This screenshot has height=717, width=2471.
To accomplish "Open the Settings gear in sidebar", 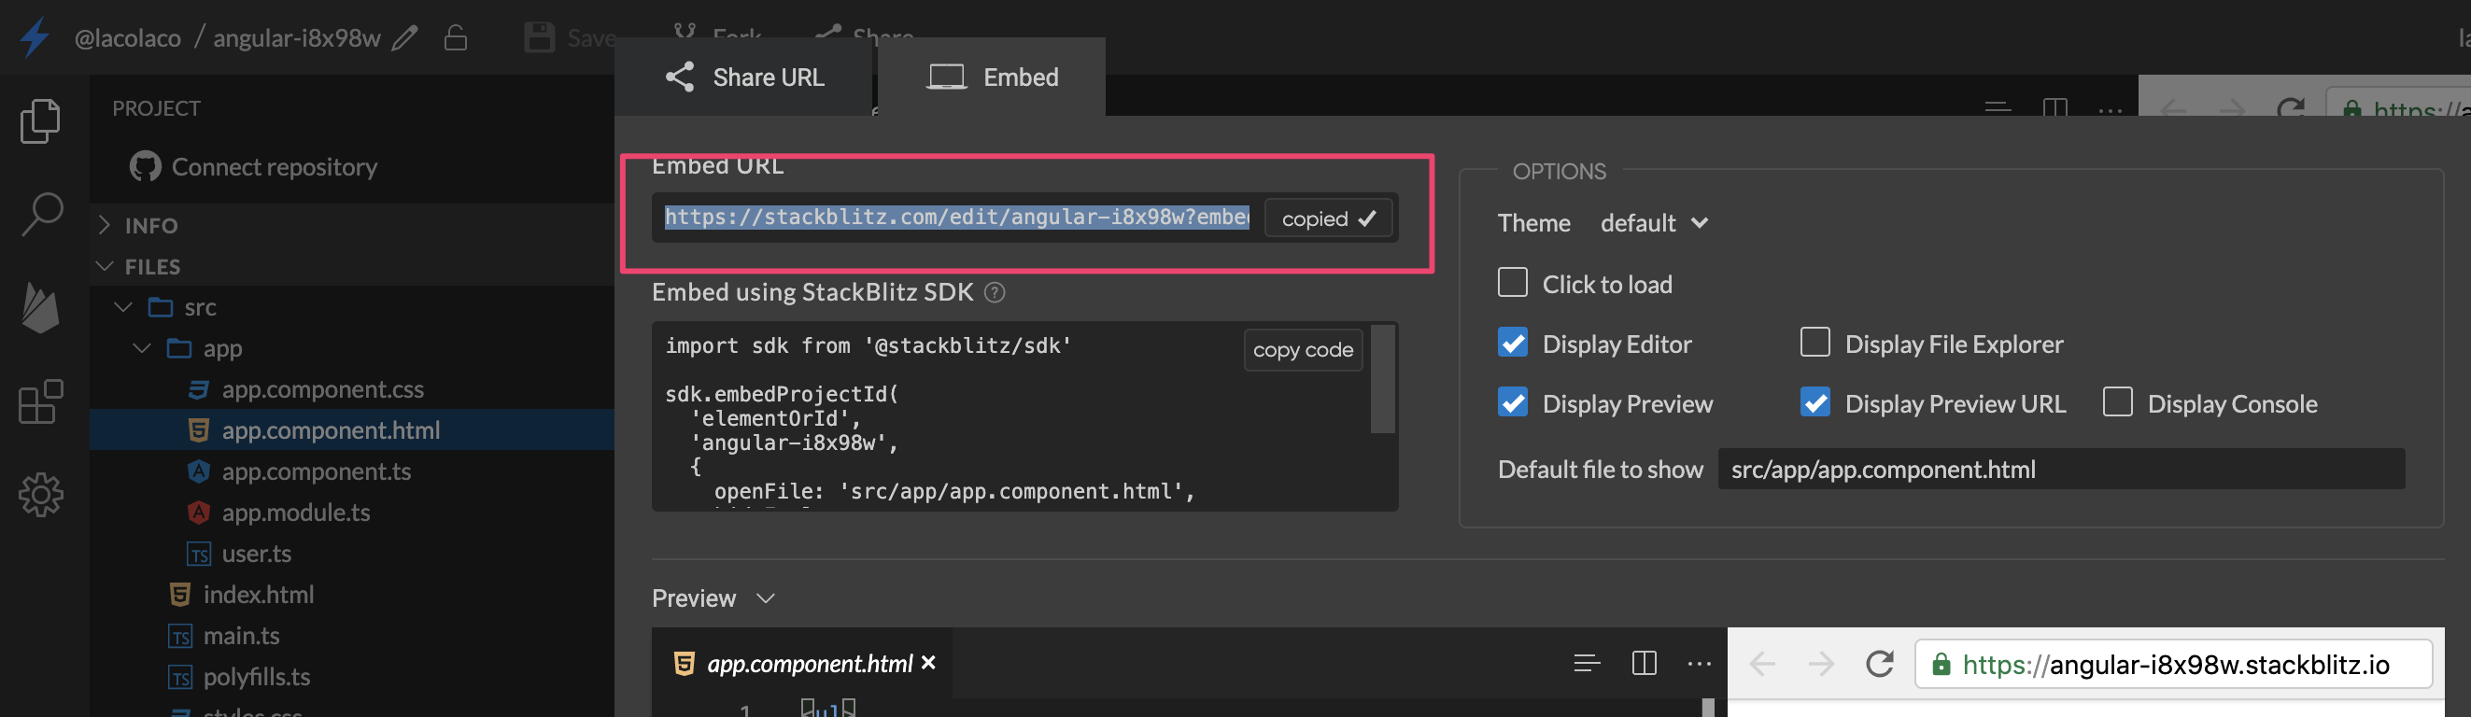I will pyautogui.click(x=40, y=495).
